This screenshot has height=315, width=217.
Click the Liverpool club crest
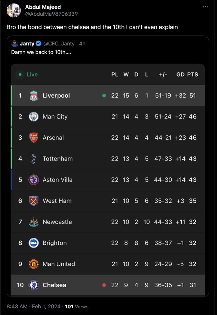(33, 96)
